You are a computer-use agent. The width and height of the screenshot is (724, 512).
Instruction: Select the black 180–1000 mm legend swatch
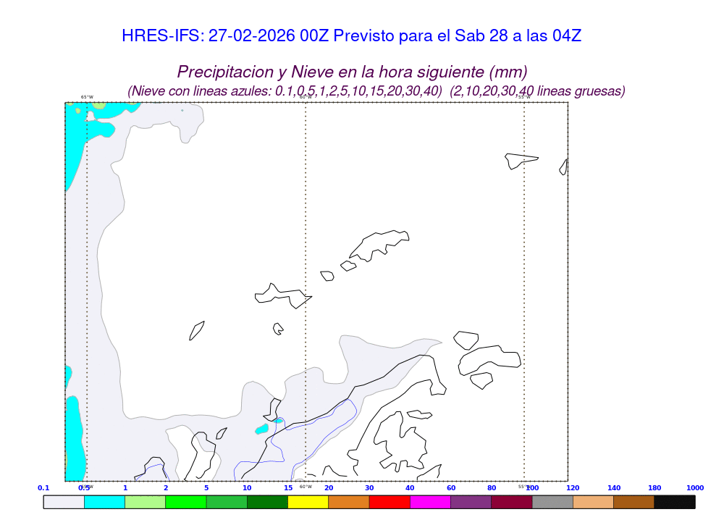click(674, 502)
